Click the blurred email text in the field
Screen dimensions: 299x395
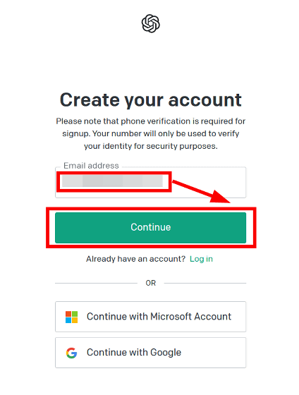[112, 181]
